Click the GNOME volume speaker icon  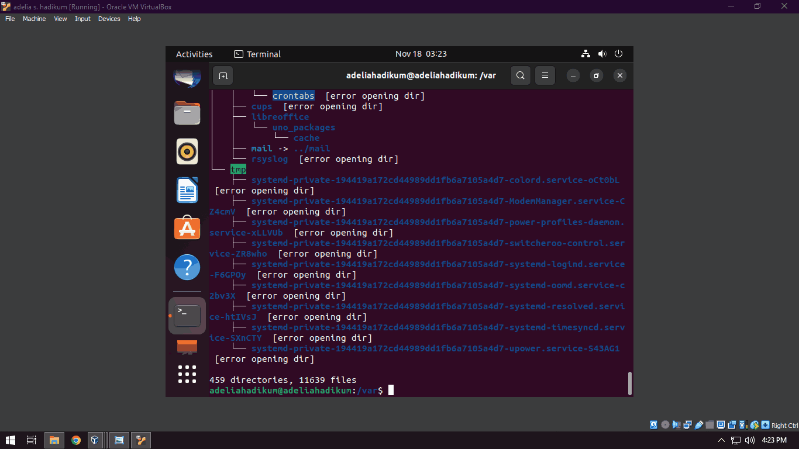(x=602, y=54)
